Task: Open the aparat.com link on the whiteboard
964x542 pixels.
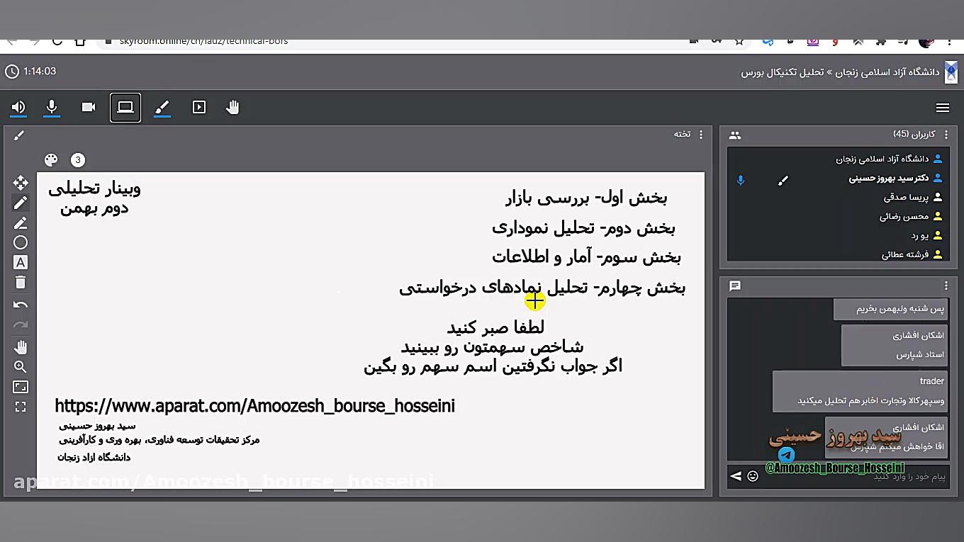Action: [x=254, y=405]
